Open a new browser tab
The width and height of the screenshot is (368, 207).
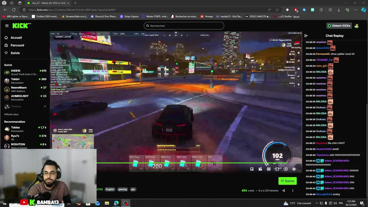[x=75, y=3]
